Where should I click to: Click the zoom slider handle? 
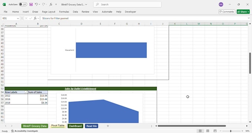coord(231,131)
